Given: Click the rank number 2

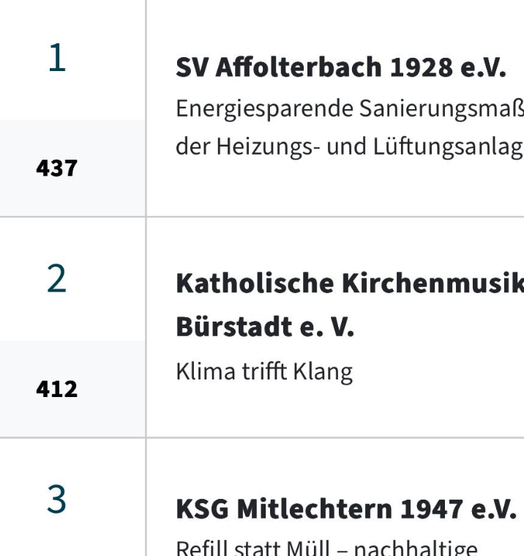Looking at the screenshot, I should [56, 279].
